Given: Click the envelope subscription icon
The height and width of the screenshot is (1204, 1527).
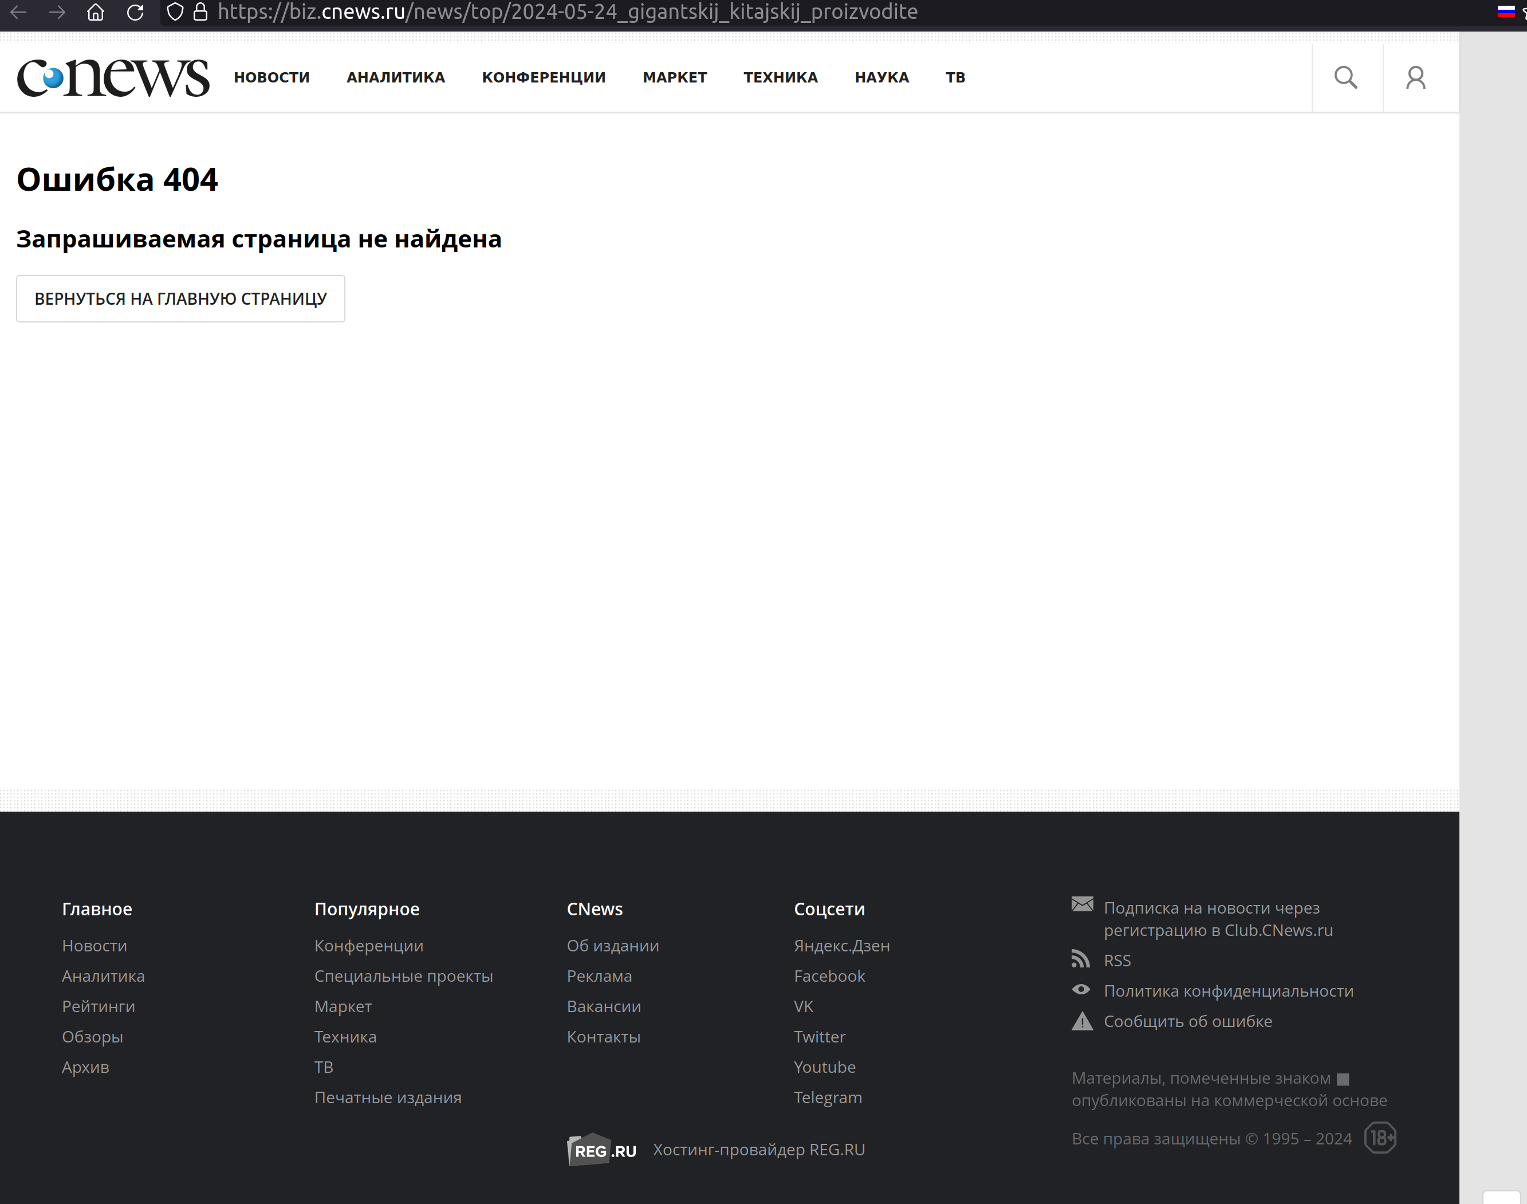Looking at the screenshot, I should 1082,904.
